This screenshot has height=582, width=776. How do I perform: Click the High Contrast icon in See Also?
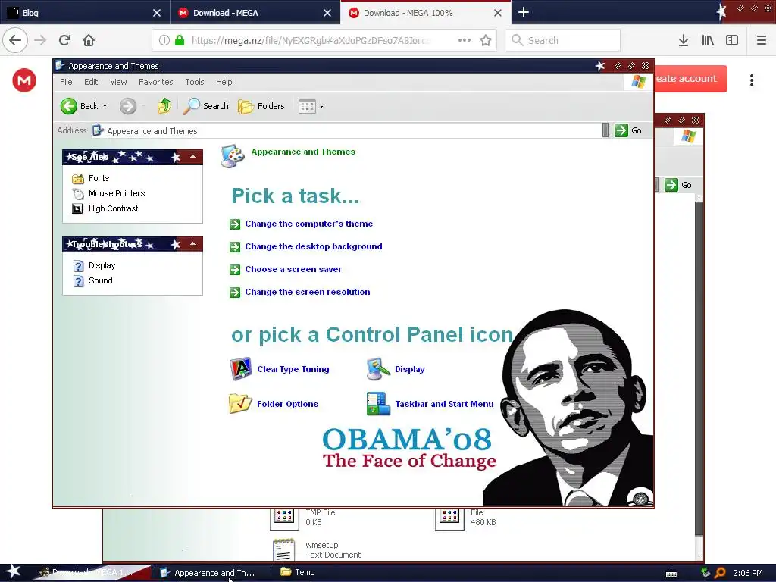tap(78, 209)
